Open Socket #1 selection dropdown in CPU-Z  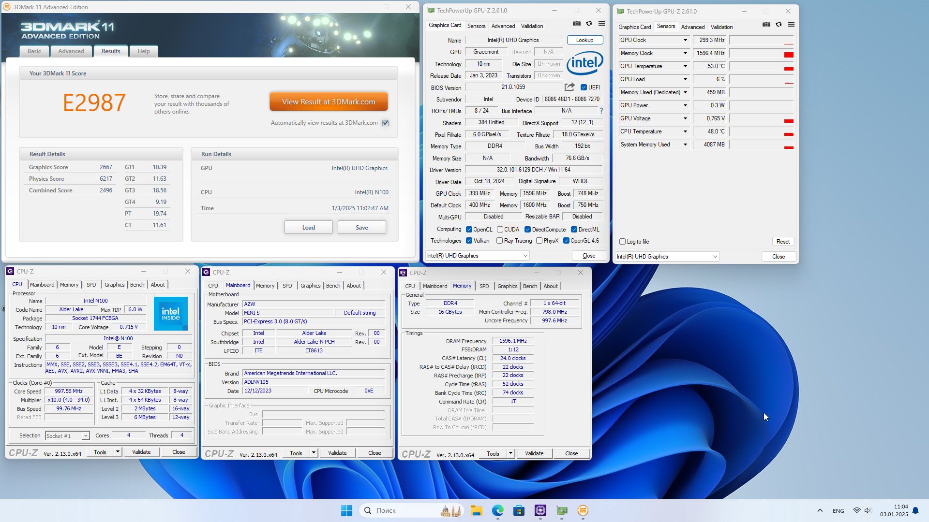coord(67,436)
